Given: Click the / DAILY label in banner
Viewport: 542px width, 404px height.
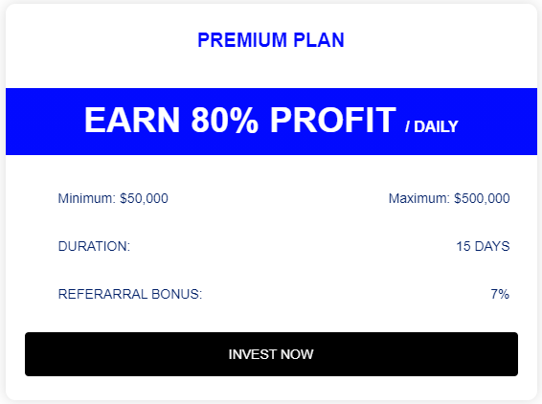Looking at the screenshot, I should point(431,126).
